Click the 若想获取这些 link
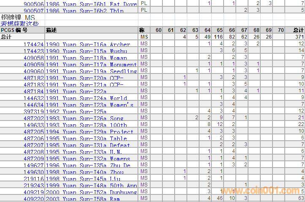 tap(19, 24)
